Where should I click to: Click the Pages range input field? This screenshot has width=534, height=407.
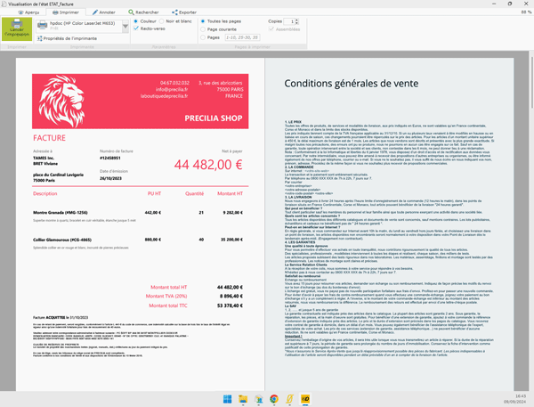[x=244, y=37]
